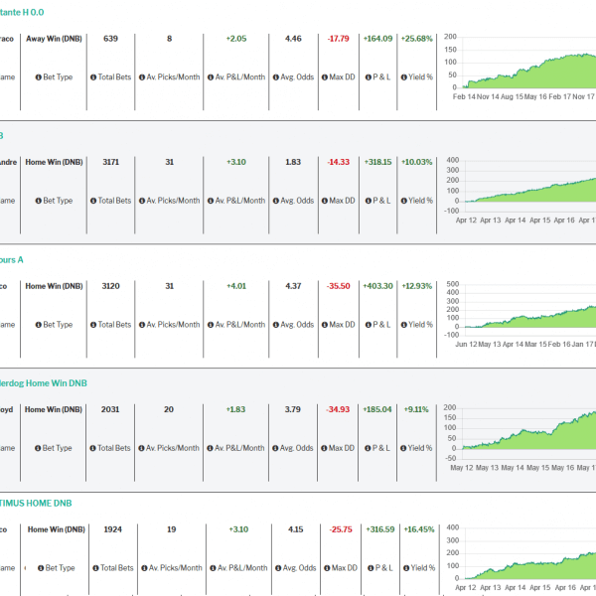The image size is (596, 596).
Task: Click info icon for Avg. Odds under 1.83
Action: (x=275, y=201)
